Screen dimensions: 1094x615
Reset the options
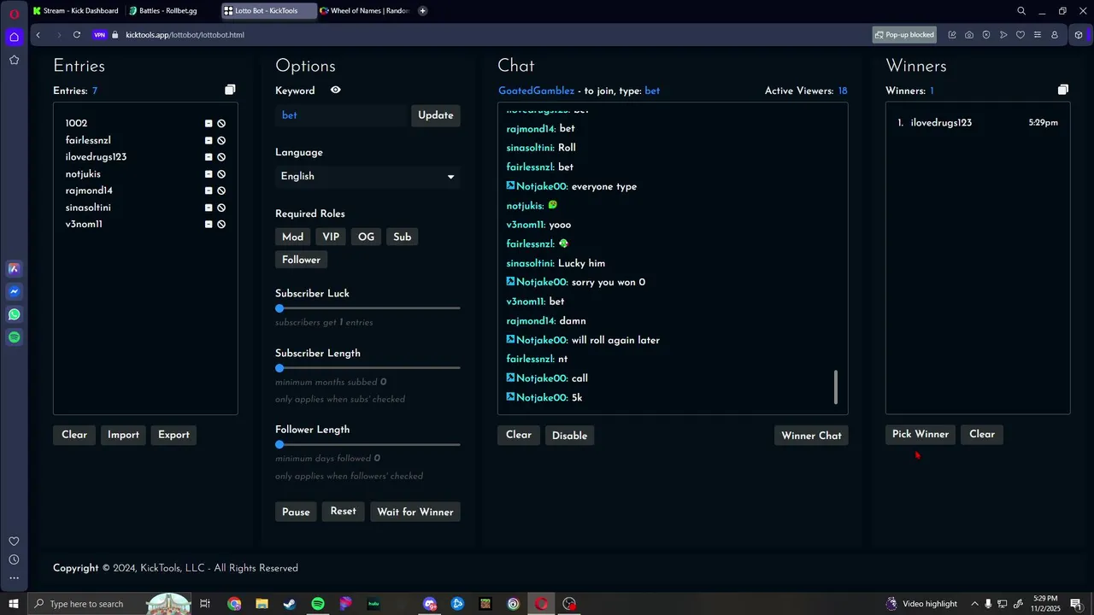(x=343, y=512)
